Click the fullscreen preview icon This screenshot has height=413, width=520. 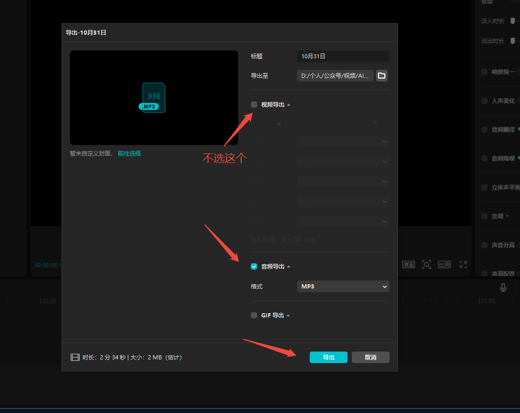tap(463, 264)
